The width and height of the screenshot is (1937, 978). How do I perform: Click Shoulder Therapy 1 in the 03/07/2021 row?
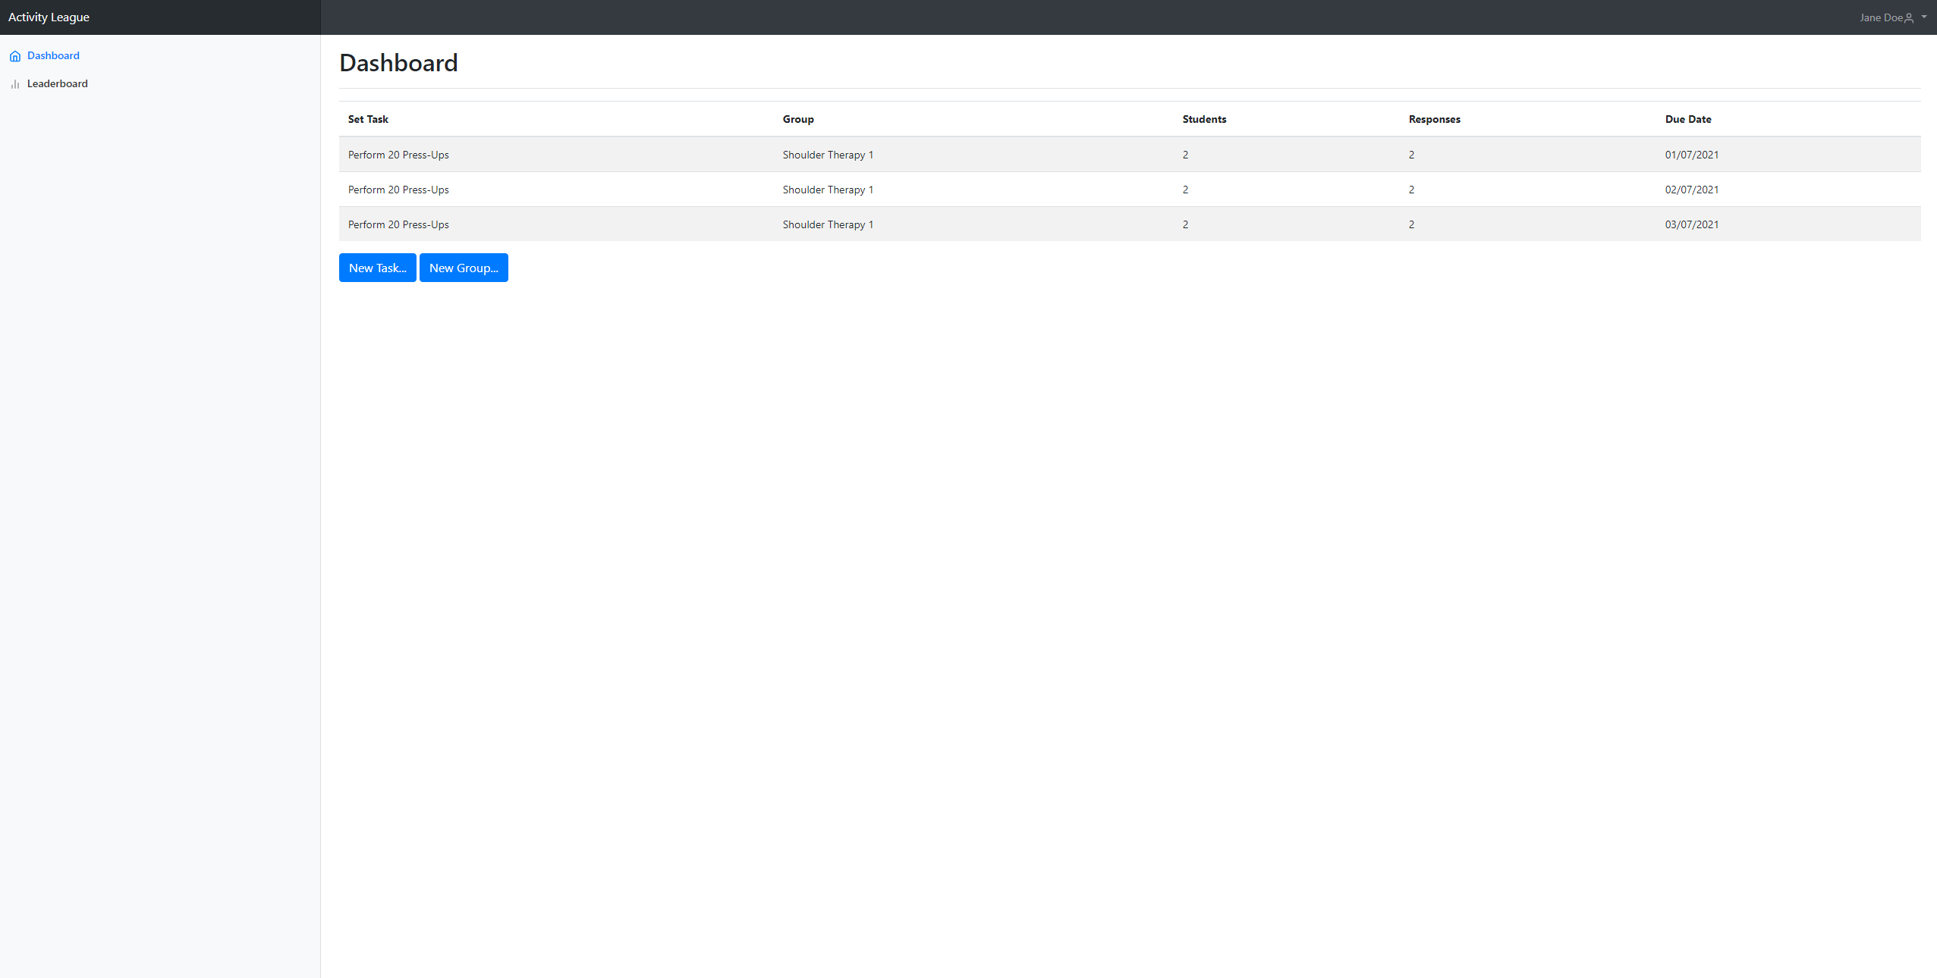(828, 224)
